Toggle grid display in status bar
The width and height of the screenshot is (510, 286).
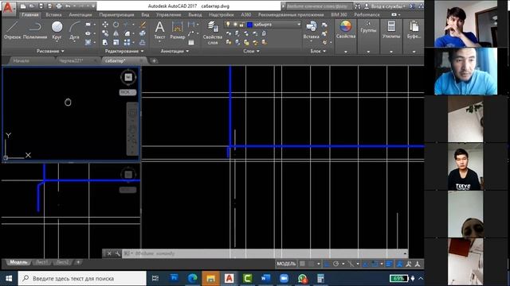tap(302, 264)
